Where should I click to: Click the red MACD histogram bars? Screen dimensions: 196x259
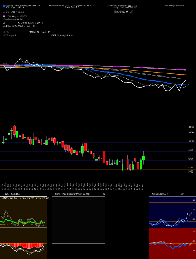[22, 246]
